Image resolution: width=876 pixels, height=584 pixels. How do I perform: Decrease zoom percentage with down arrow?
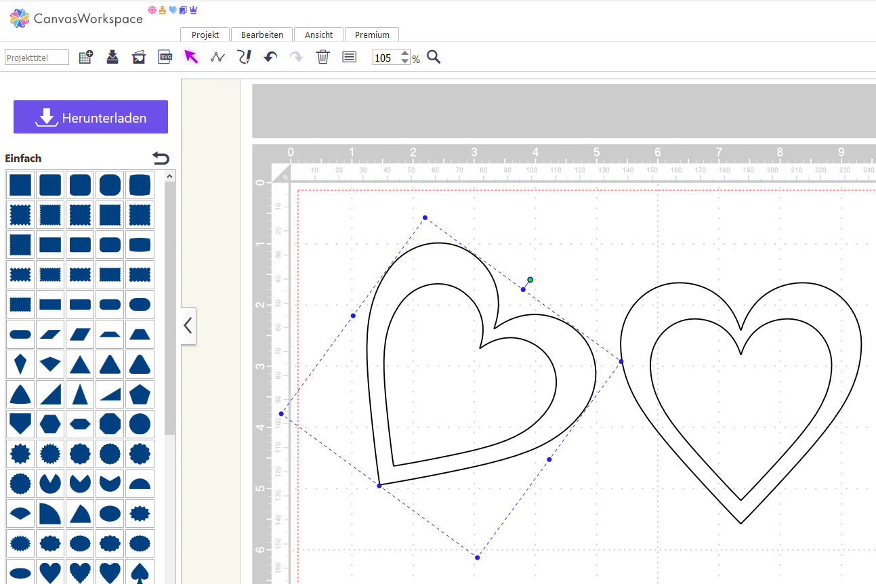pos(405,62)
